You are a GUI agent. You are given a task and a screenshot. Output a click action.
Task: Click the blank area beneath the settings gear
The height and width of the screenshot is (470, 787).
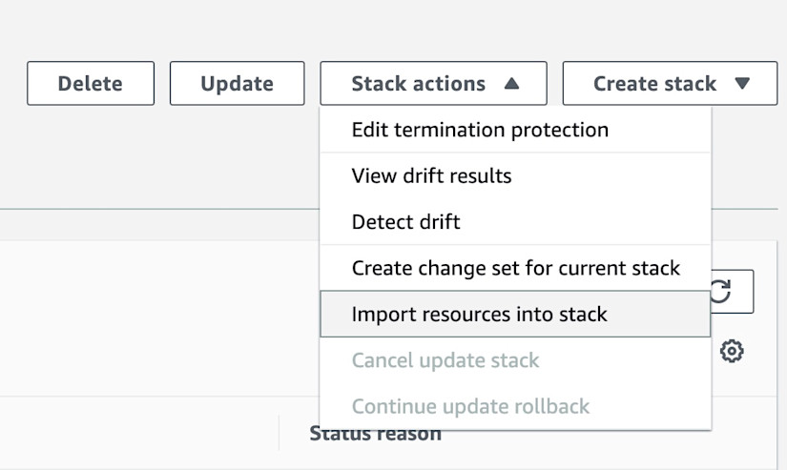pos(749,379)
